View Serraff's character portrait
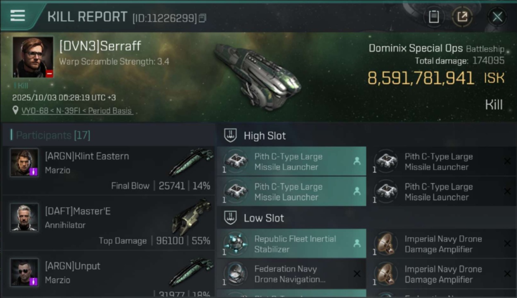Viewport: 517px width, 298px height. click(x=33, y=57)
